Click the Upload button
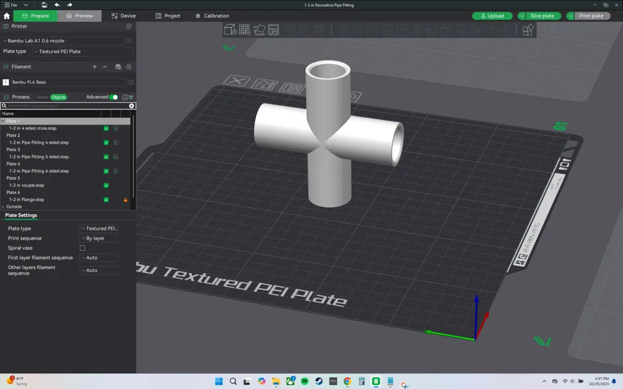Image resolution: width=623 pixels, height=389 pixels. (492, 16)
